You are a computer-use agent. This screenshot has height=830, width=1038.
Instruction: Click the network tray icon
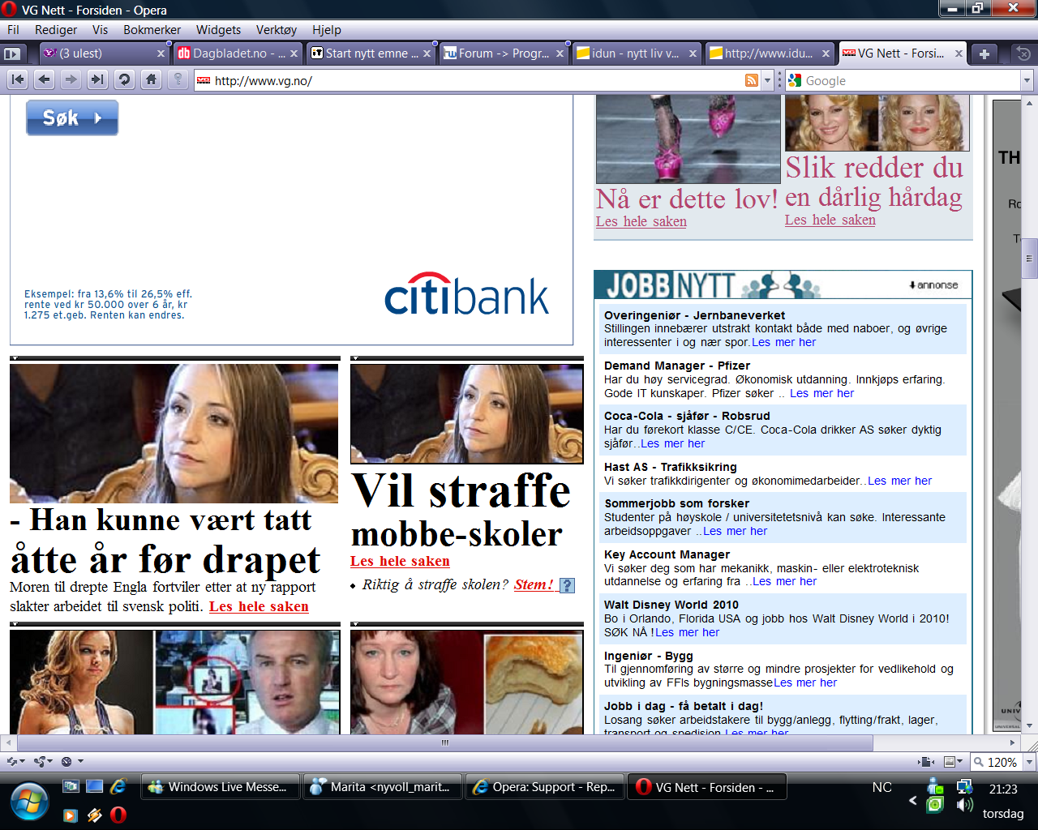[964, 786]
